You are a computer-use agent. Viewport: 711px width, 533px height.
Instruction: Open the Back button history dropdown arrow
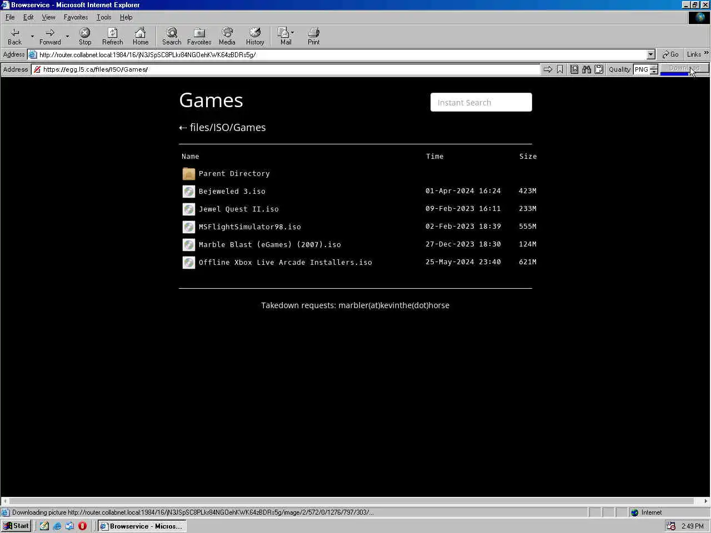(x=32, y=36)
